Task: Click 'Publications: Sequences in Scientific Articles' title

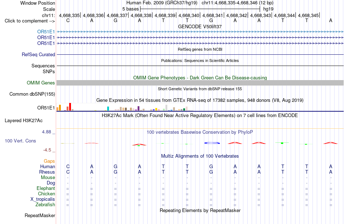Action: coord(200,61)
